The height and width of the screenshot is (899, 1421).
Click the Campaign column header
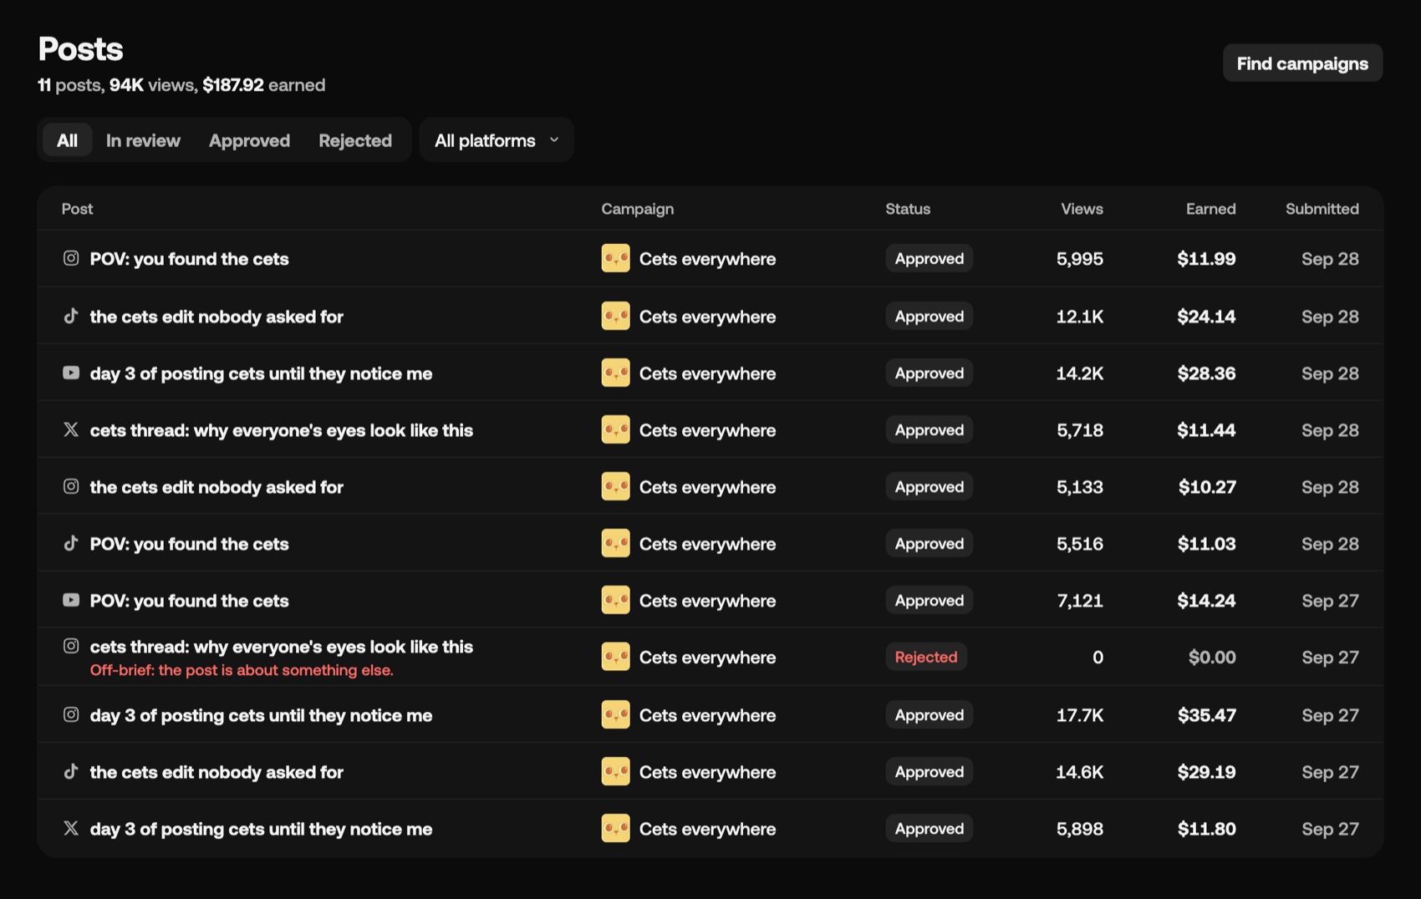pos(637,209)
